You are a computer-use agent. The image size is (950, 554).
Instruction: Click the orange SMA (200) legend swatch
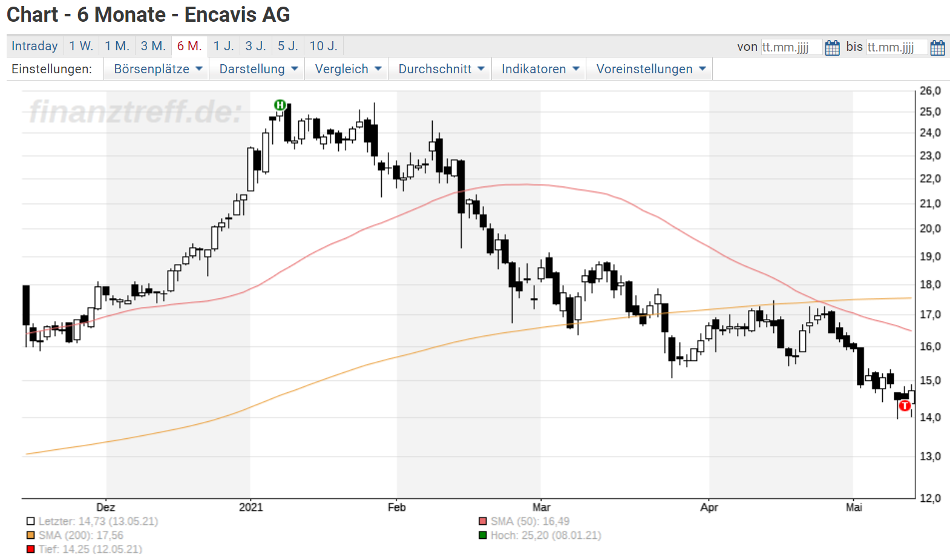click(30, 535)
